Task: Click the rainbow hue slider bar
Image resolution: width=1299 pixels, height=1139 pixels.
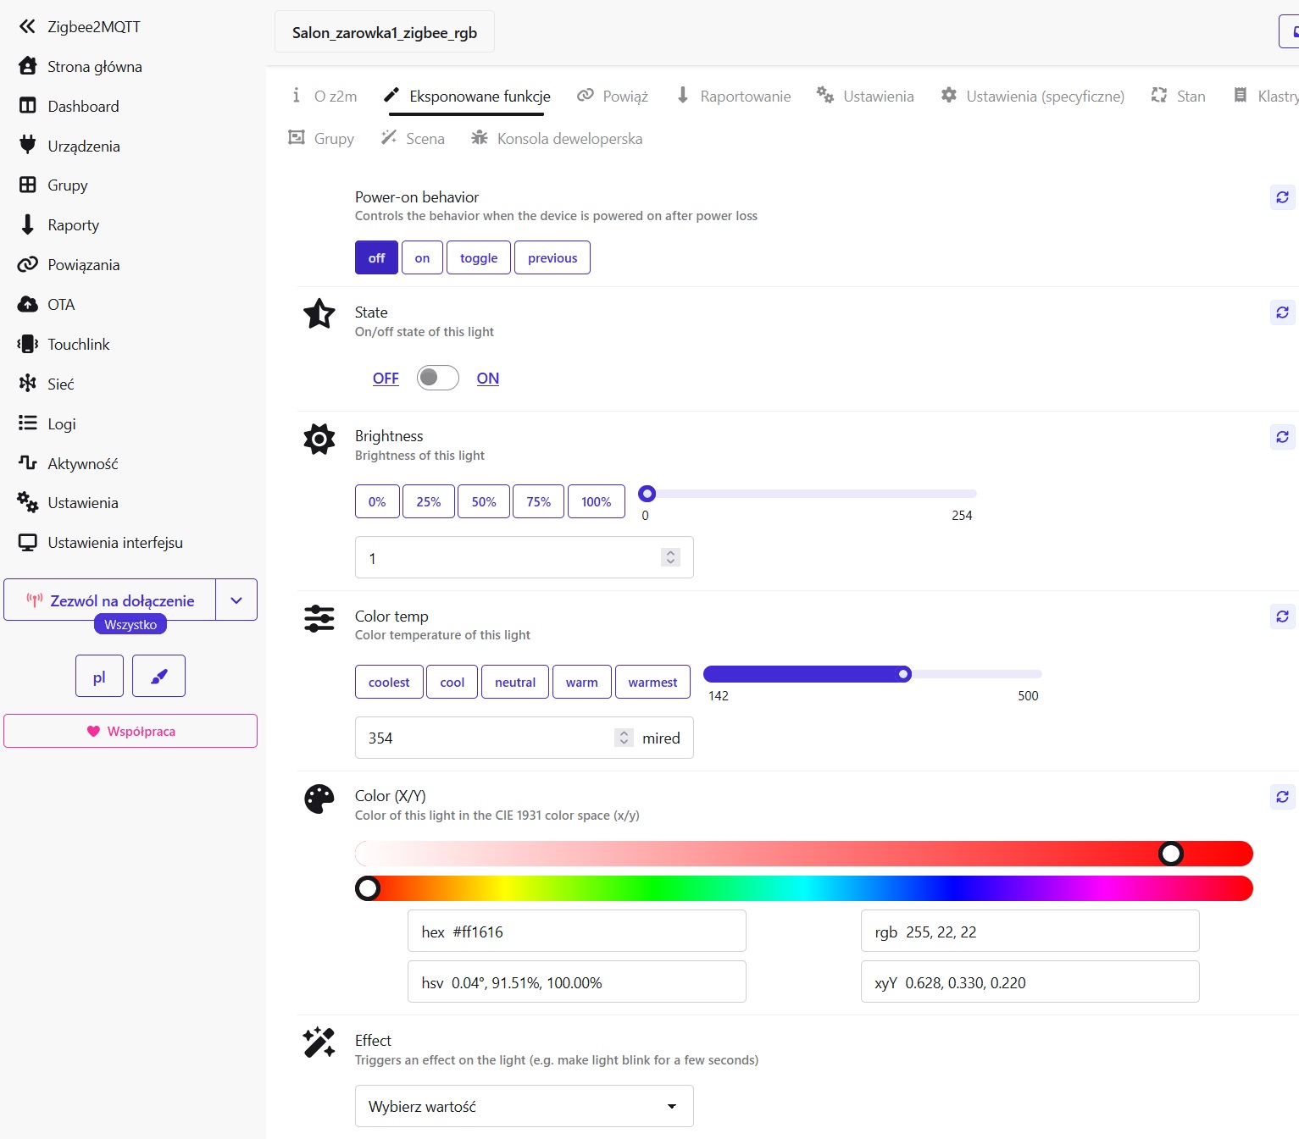Action: (x=803, y=888)
